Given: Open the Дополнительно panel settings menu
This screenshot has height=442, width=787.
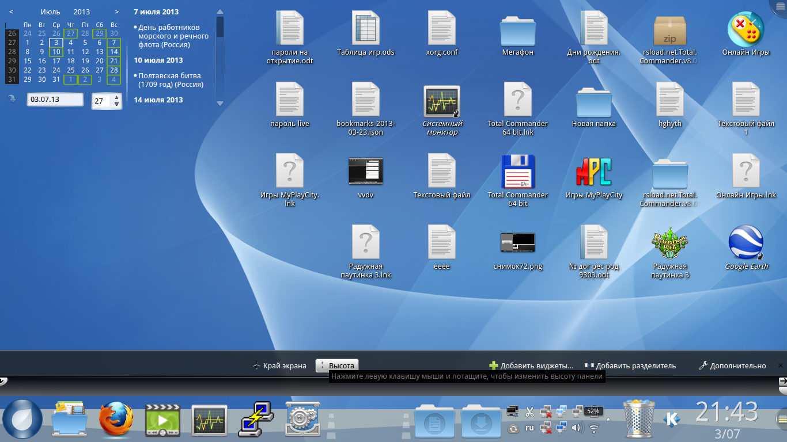Looking at the screenshot, I should tap(732, 365).
